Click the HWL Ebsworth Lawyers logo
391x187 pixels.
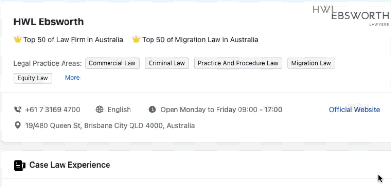(x=351, y=16)
